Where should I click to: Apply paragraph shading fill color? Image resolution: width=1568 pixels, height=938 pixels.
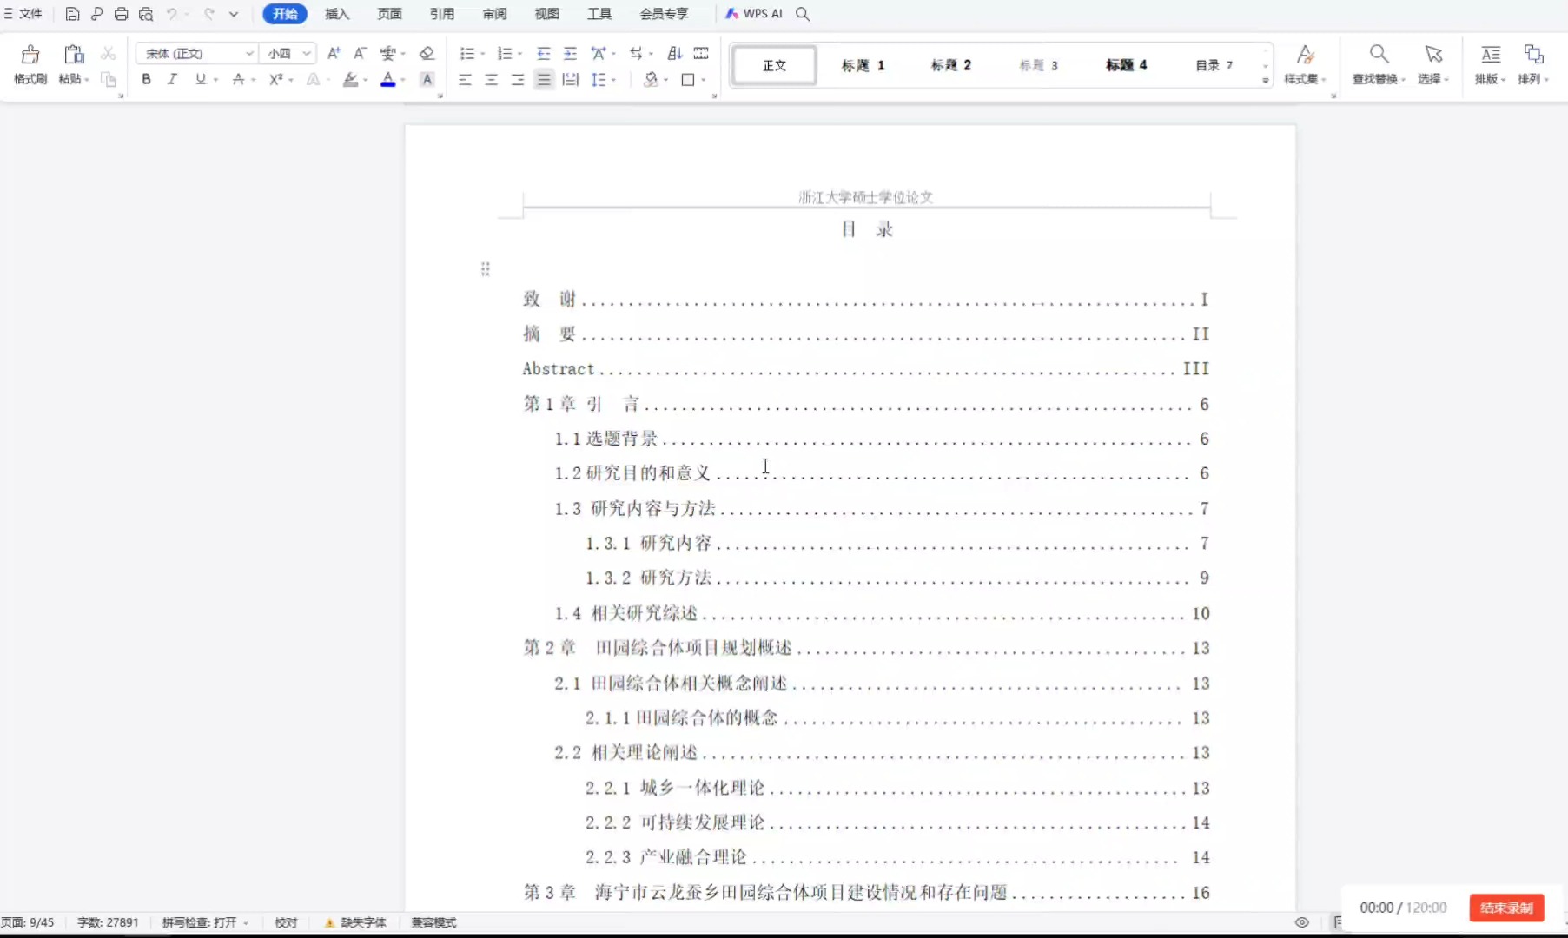click(651, 80)
